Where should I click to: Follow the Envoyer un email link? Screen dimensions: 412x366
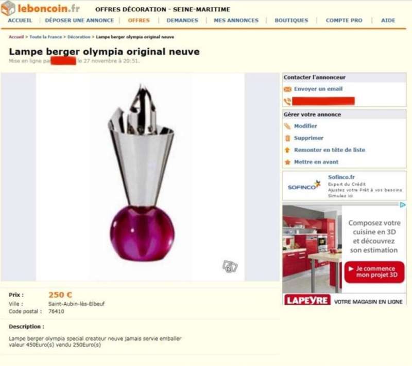point(318,89)
